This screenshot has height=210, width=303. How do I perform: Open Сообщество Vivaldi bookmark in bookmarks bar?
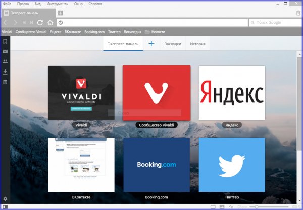(31, 32)
